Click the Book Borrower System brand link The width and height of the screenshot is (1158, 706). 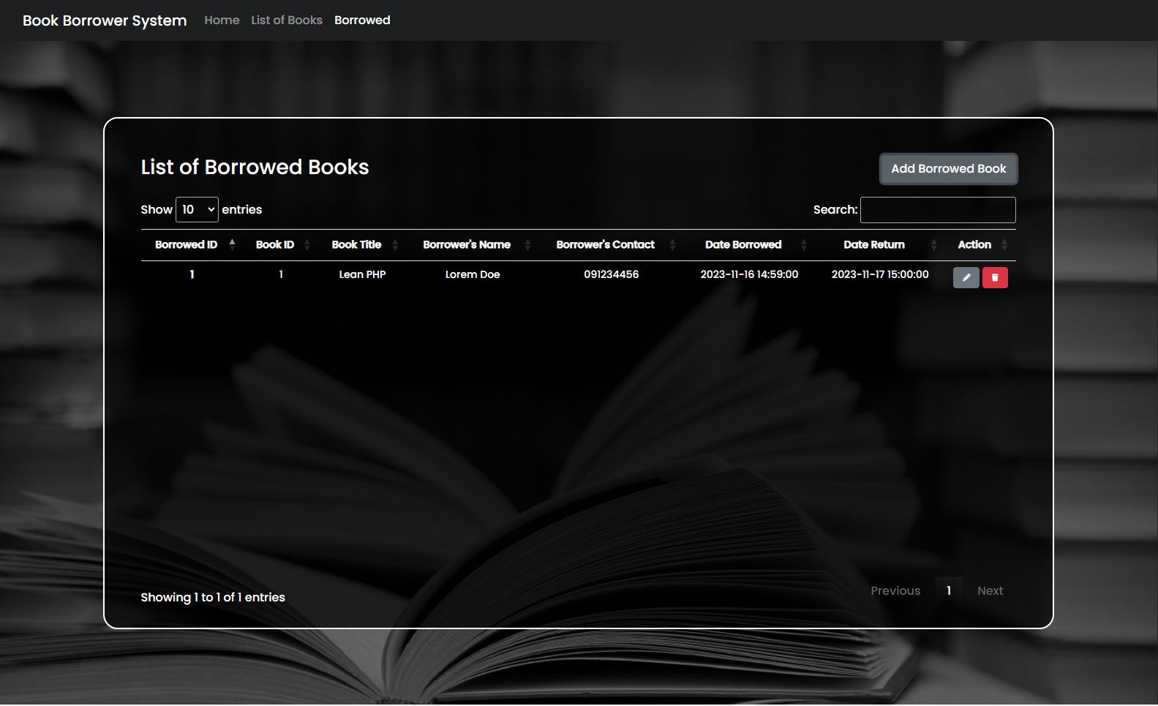[x=105, y=20]
